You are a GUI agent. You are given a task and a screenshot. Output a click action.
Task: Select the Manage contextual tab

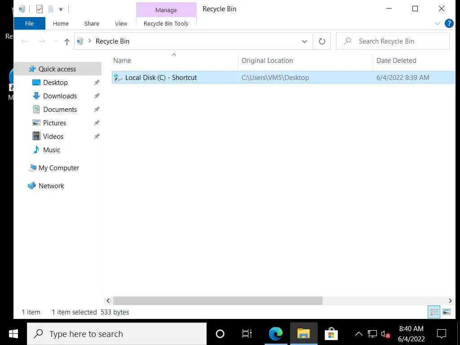166,10
